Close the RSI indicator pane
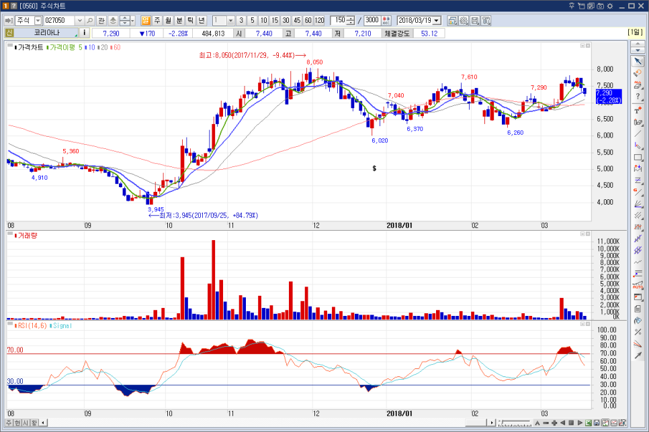649x432 pixels. pos(588,324)
